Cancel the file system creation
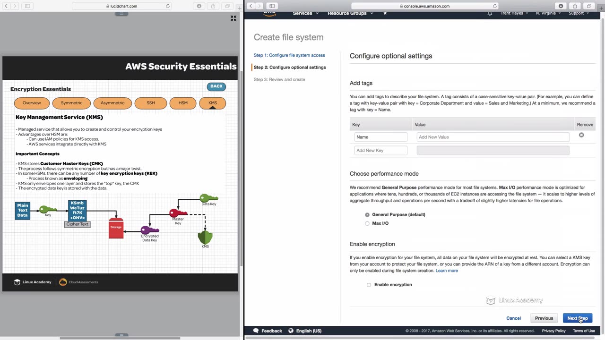This screenshot has height=340, width=605. pyautogui.click(x=513, y=318)
